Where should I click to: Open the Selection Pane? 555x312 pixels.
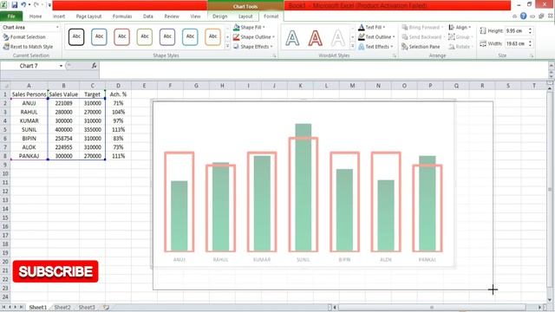(421, 46)
